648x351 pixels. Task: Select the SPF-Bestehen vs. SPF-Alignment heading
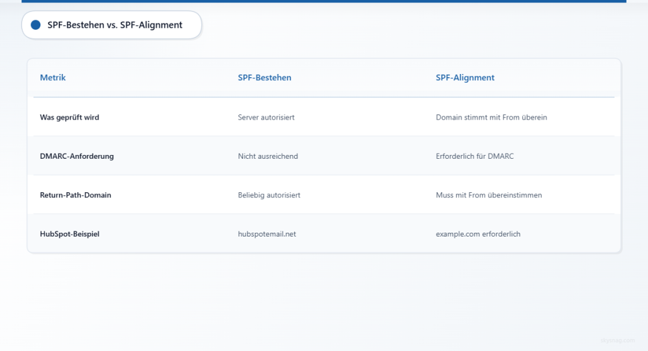pos(115,25)
